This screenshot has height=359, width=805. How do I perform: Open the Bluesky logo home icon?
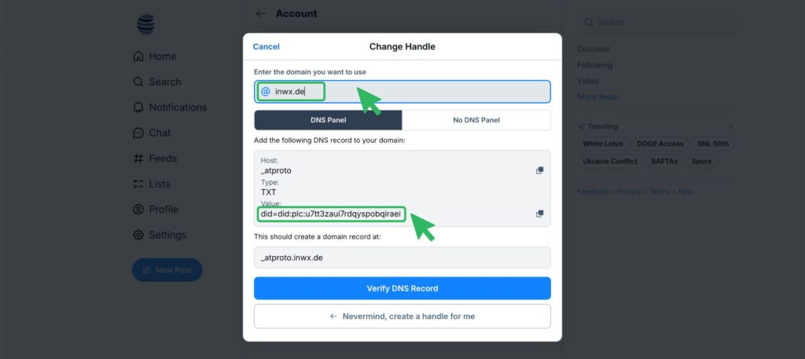point(146,25)
